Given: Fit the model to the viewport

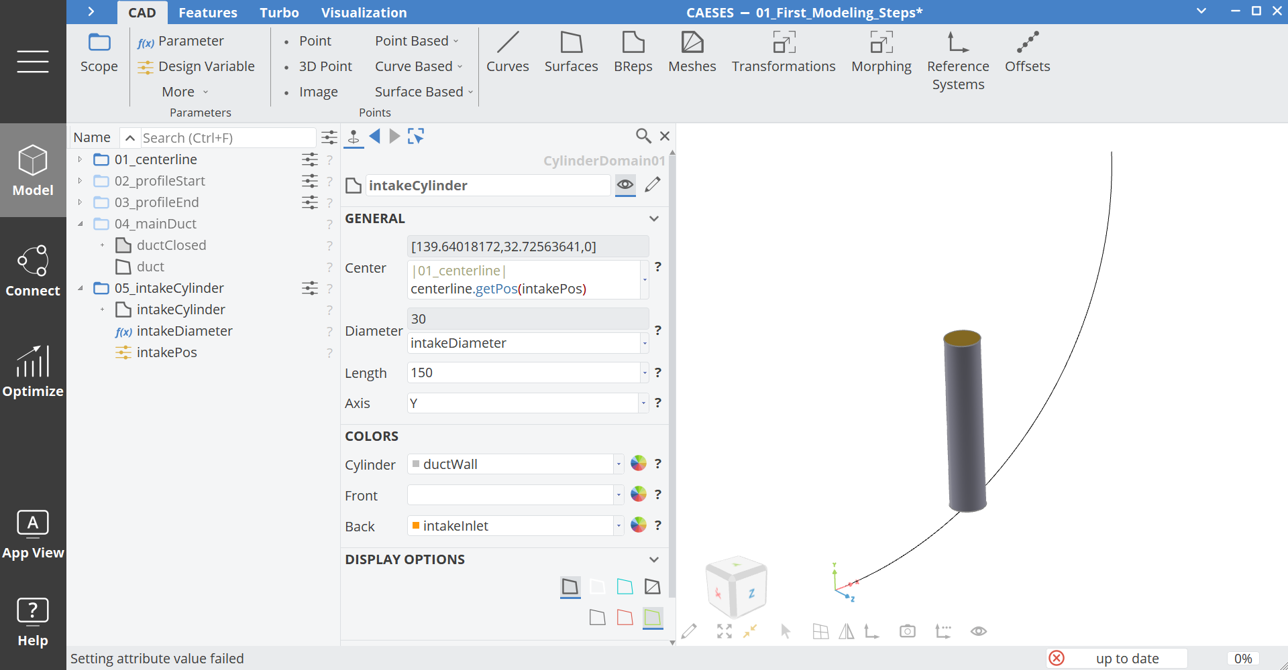Looking at the screenshot, I should pos(724,630).
